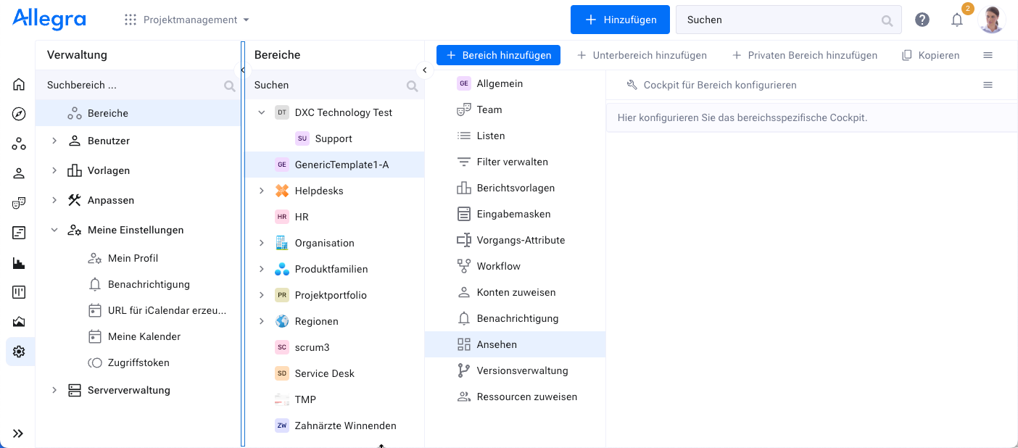
Task: Open the Workflow menu item
Action: (x=498, y=266)
